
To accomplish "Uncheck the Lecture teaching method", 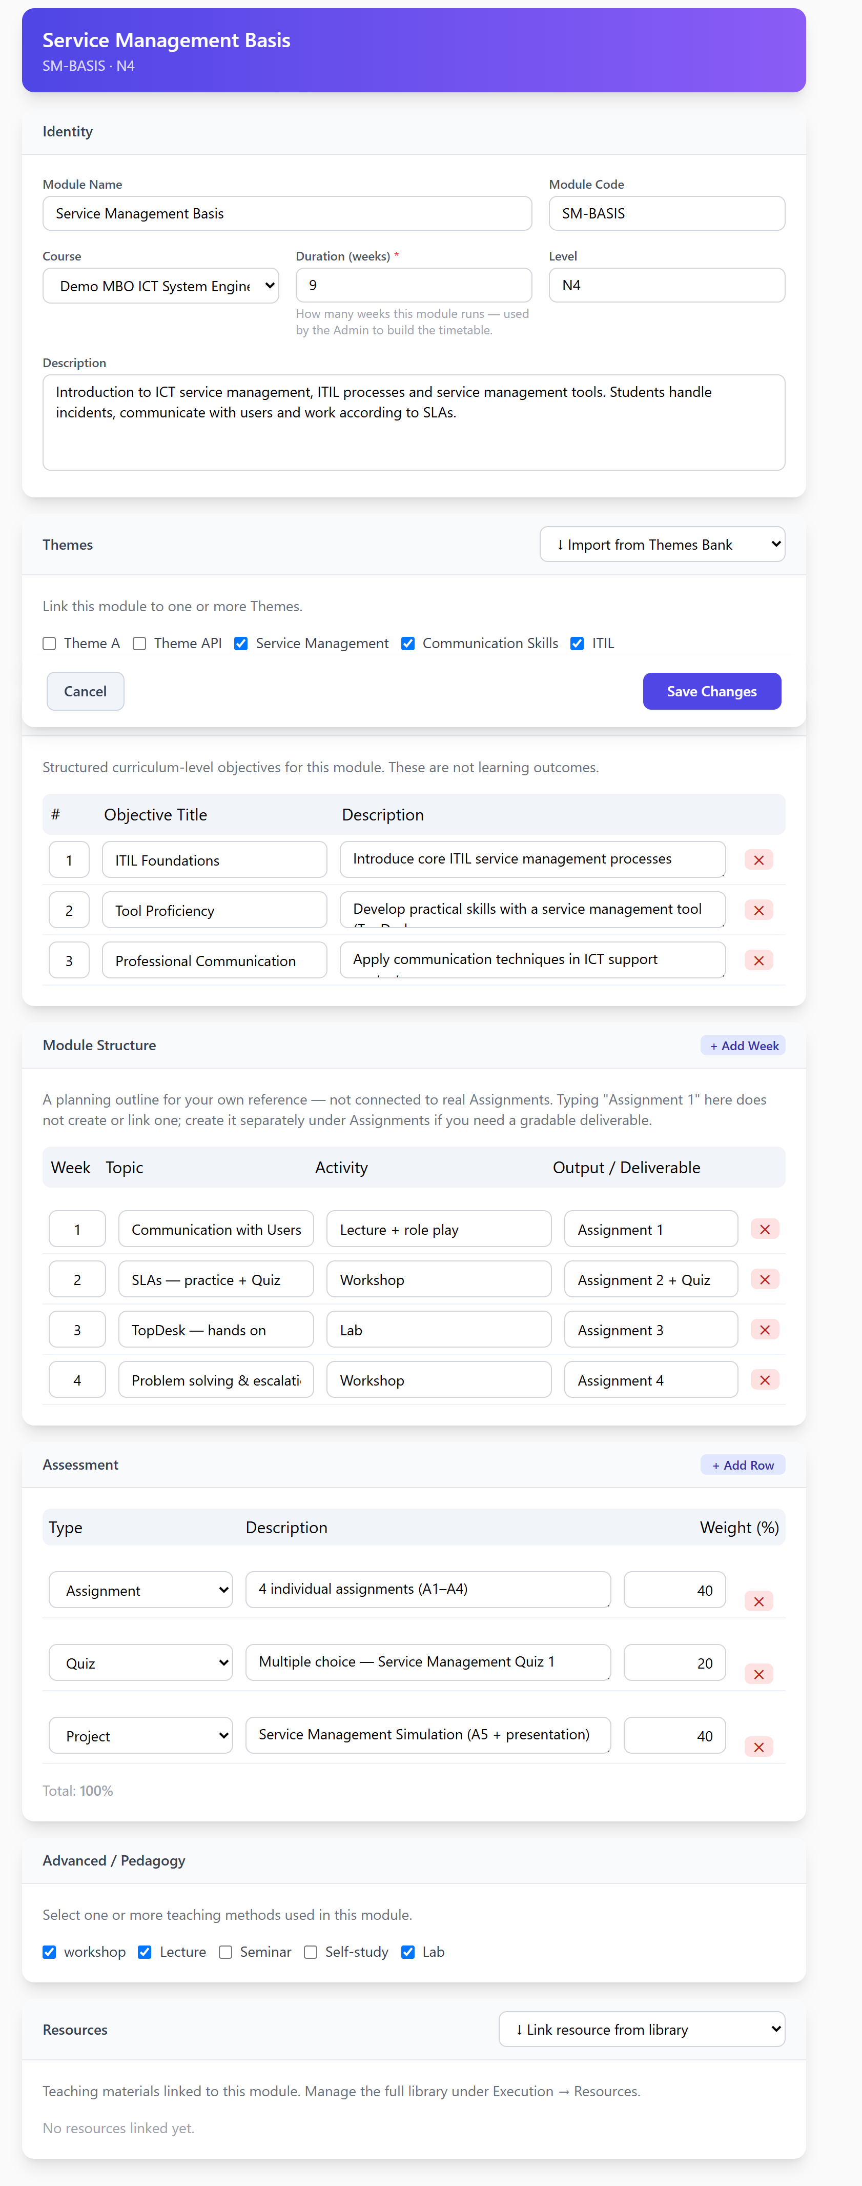I will pos(144,1952).
